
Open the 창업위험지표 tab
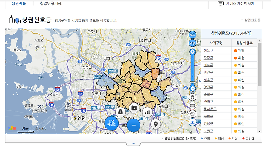(51, 3)
